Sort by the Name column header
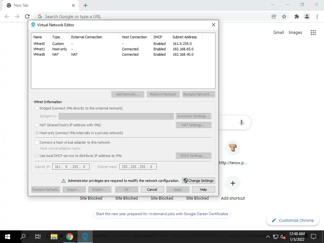Image resolution: width=324 pixels, height=243 pixels. (41, 37)
